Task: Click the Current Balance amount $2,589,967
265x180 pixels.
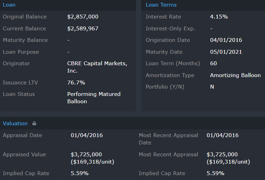Action: 83,29
